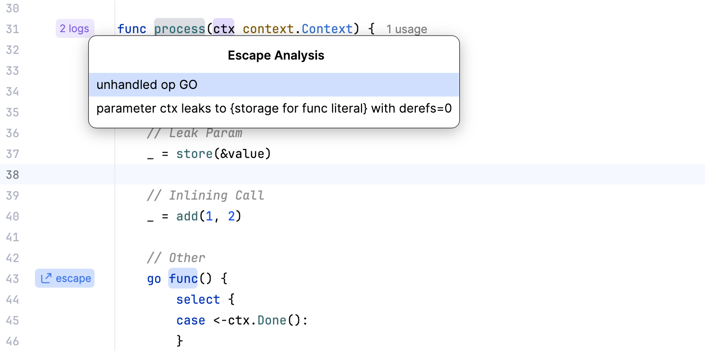Image resolution: width=705 pixels, height=351 pixels.
Task: Click the context.Context type
Action: pos(298,29)
